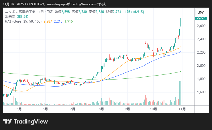Click the blue MA value 2,215
The image size is (212, 130).
point(58,21)
